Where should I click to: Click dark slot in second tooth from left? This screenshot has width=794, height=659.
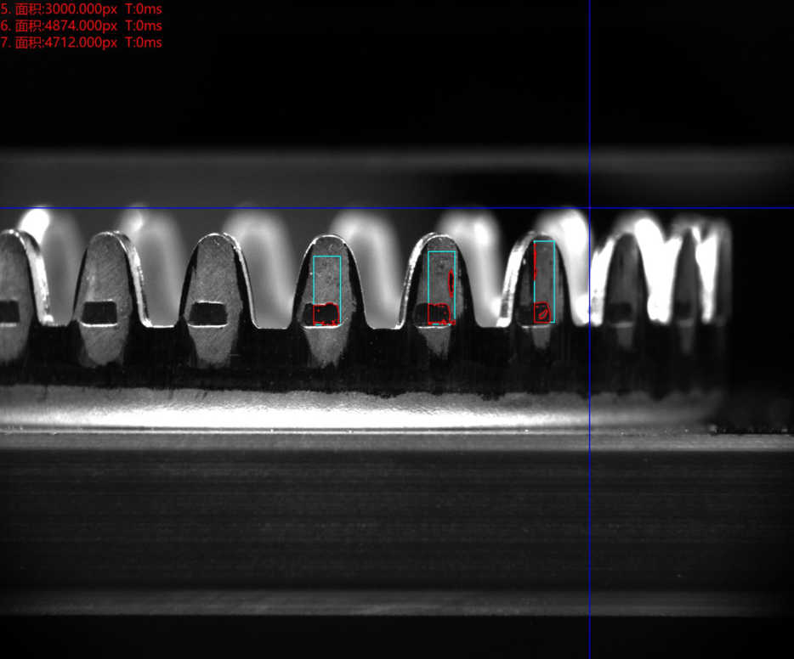coord(100,313)
